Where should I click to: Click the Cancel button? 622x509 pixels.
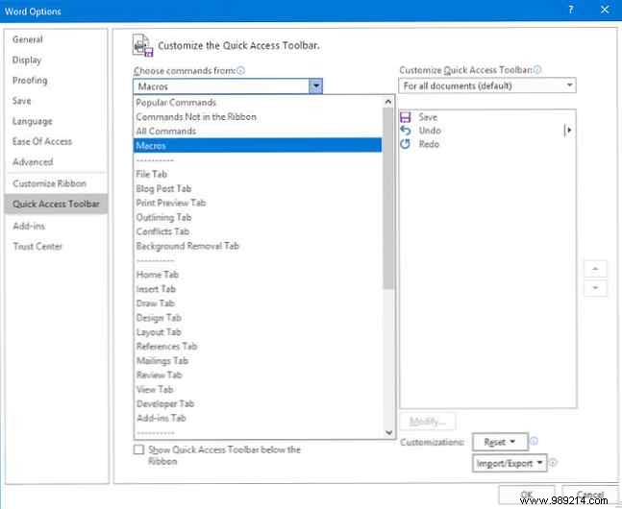[x=590, y=495]
